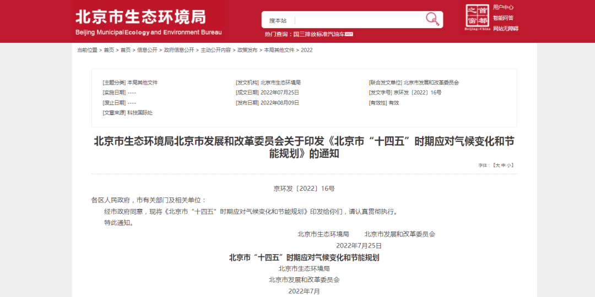Click the 首都之窗 Beijing-China logo
595x297 pixels.
(477, 18)
